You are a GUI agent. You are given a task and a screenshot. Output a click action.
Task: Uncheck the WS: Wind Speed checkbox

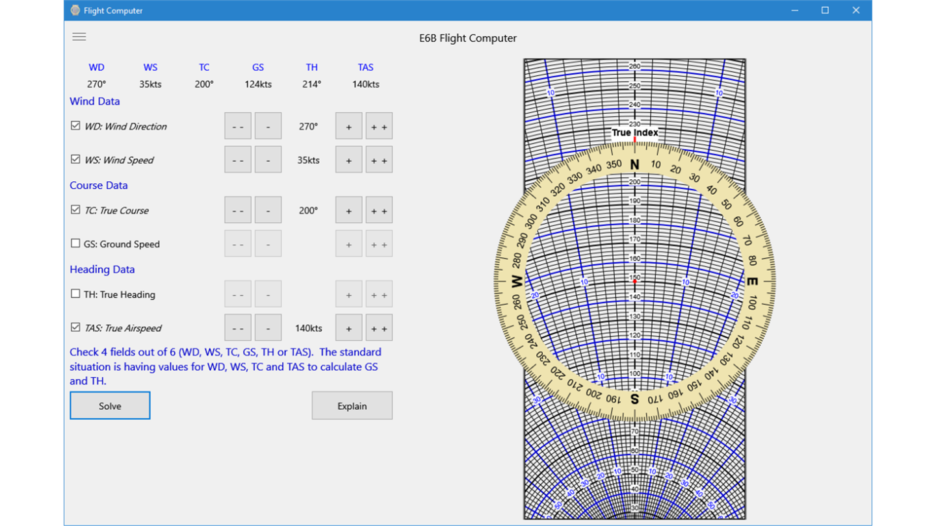coord(75,159)
